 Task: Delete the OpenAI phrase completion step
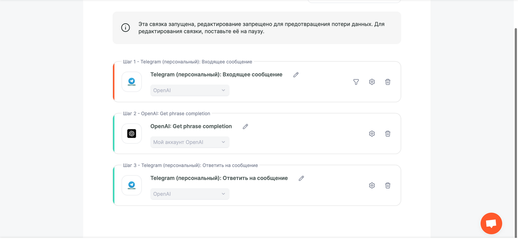tap(388, 134)
